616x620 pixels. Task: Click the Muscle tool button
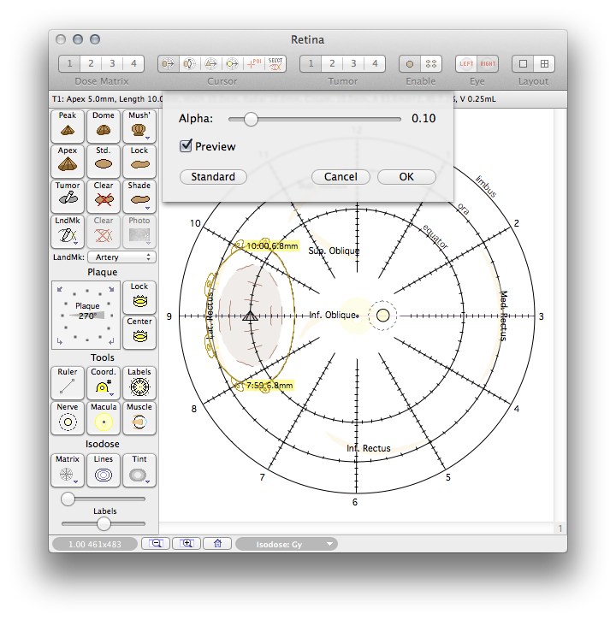click(139, 418)
